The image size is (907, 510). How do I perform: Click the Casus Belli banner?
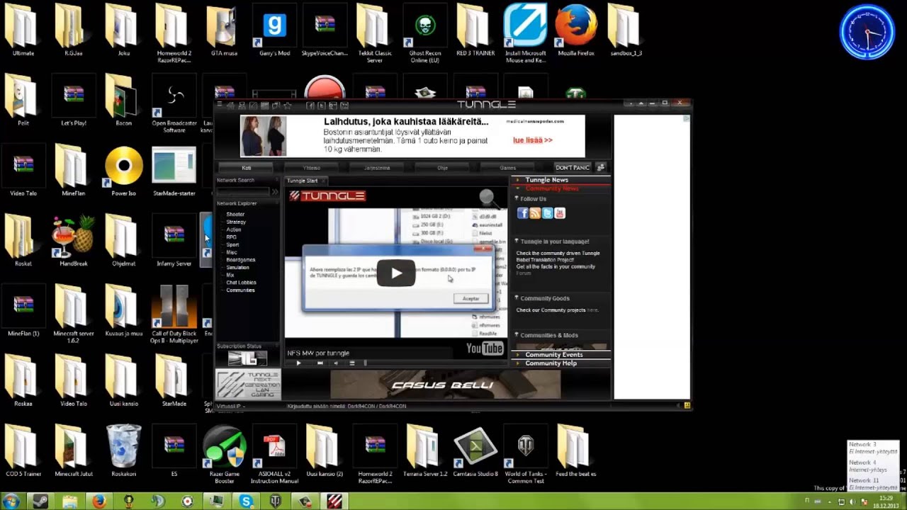coord(445,385)
